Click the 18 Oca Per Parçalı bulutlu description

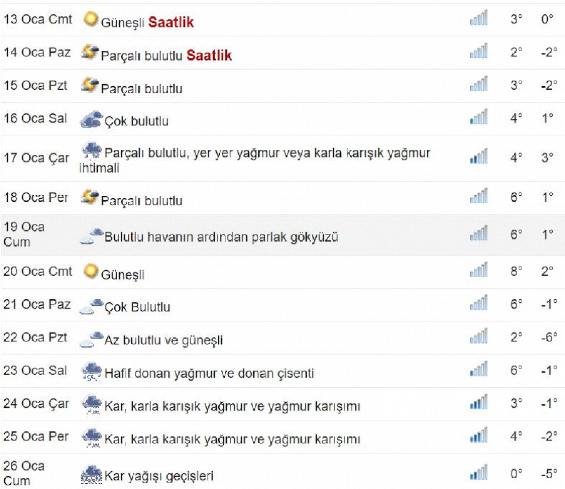(142, 201)
